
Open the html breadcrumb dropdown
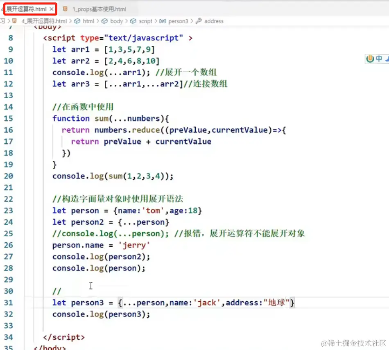88,21
